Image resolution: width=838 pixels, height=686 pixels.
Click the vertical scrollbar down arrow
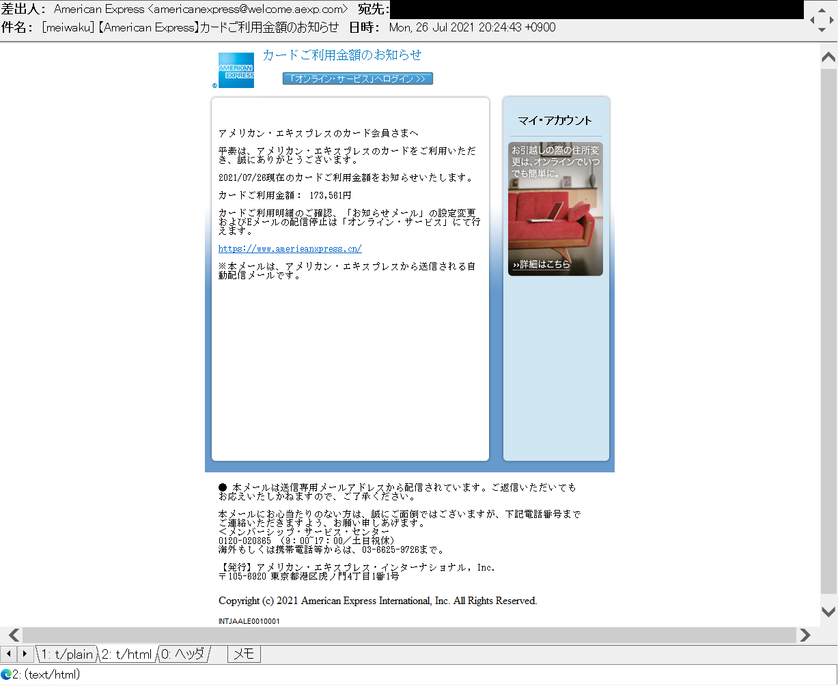828,612
